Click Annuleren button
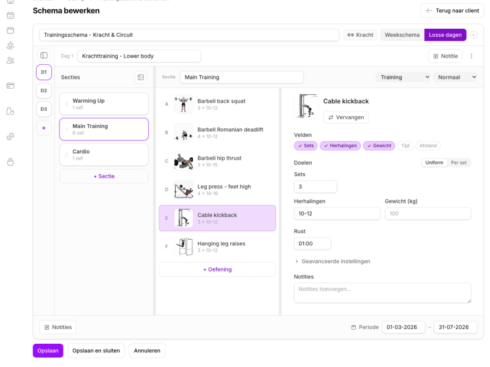 (x=147, y=350)
